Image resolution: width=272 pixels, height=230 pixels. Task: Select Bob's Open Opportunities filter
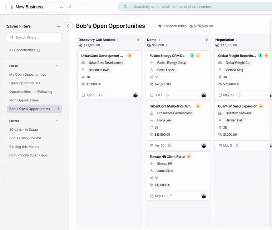[x=34, y=109]
